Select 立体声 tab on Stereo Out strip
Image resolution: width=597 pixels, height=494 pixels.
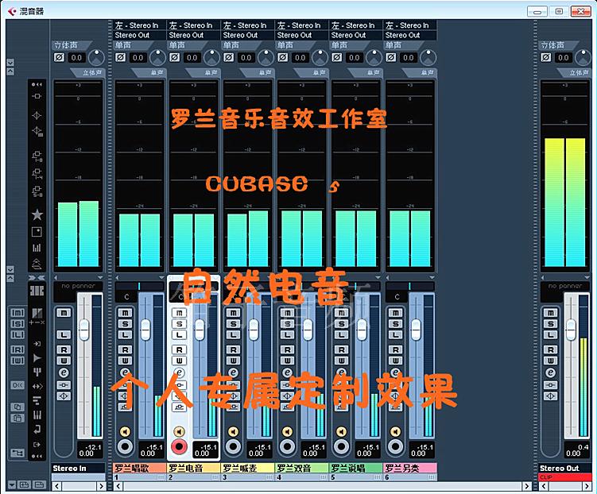click(574, 72)
